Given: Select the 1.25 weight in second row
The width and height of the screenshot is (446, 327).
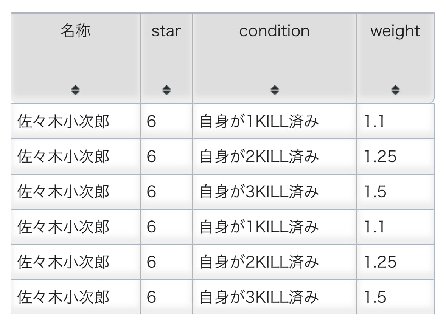Looking at the screenshot, I should click(381, 157).
